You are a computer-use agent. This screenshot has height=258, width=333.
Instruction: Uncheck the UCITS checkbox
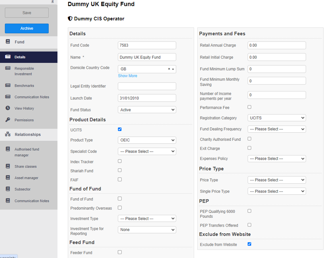120,129
